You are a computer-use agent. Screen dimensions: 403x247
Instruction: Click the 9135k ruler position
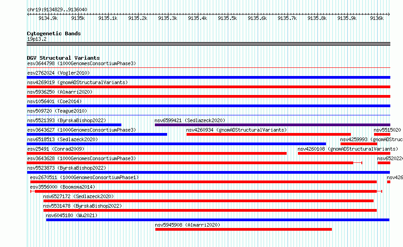[78, 18]
